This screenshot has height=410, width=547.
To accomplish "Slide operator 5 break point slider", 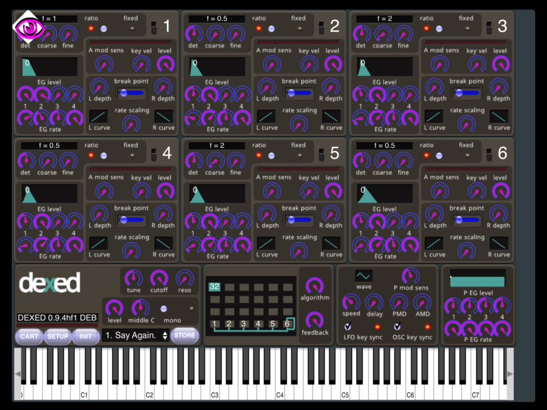I will [x=299, y=220].
